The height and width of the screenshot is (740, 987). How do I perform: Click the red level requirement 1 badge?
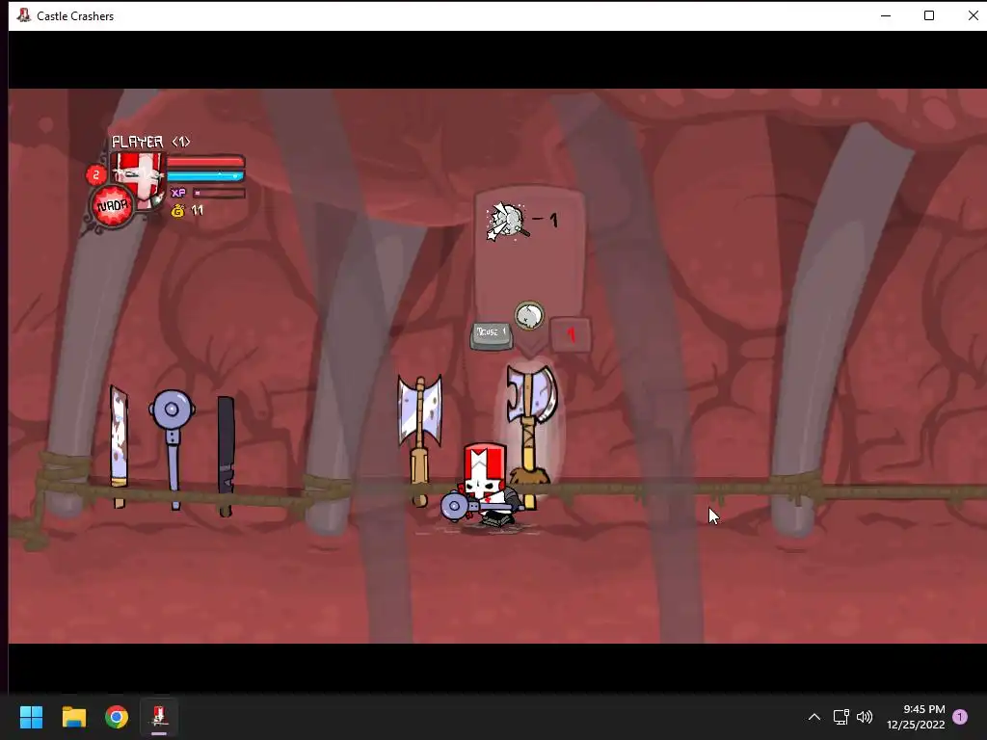coord(571,334)
